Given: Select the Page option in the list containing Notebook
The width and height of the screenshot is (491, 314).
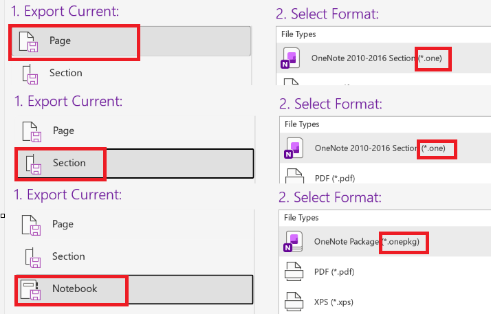Looking at the screenshot, I should (63, 224).
